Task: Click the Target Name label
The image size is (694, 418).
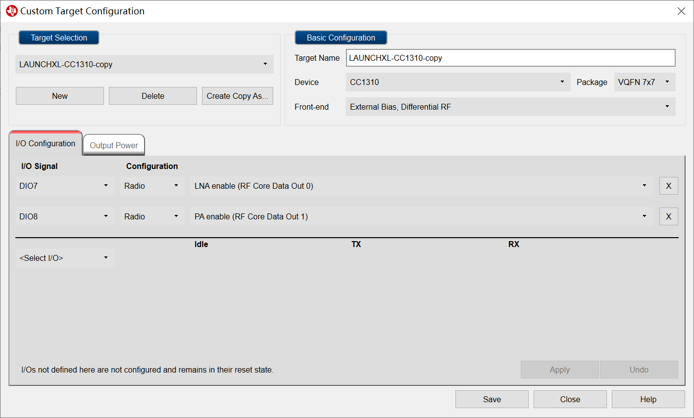Action: tap(317, 58)
